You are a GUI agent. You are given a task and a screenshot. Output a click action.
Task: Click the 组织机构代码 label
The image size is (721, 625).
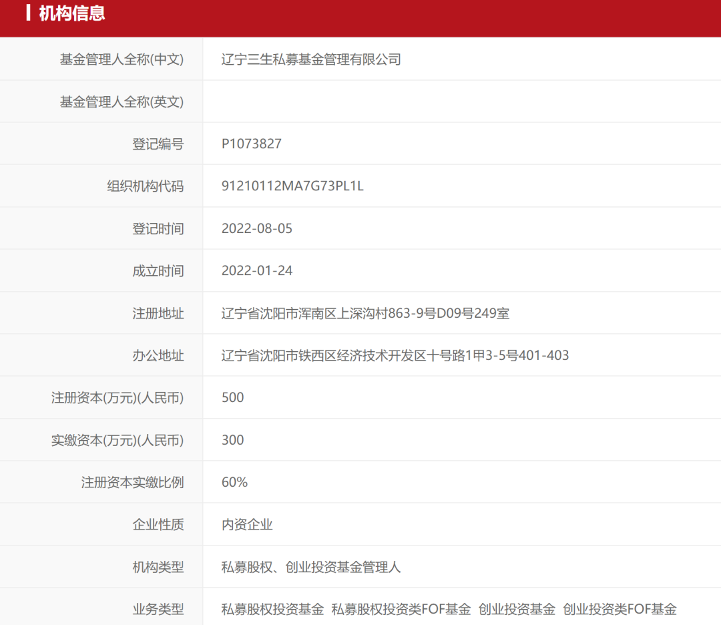[x=146, y=186]
